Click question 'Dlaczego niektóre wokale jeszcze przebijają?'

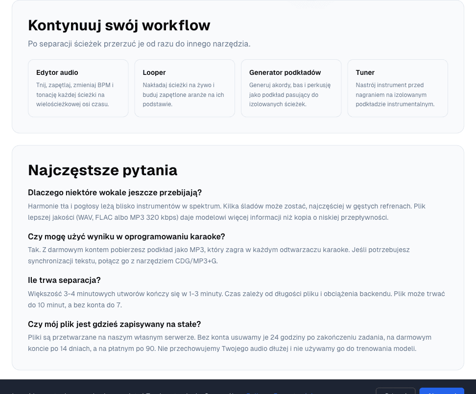[115, 193]
